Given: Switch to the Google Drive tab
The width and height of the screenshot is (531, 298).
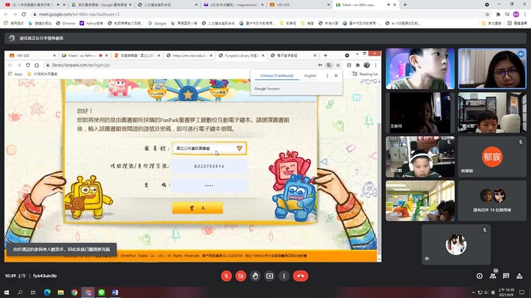Looking at the screenshot, I should (102, 5).
